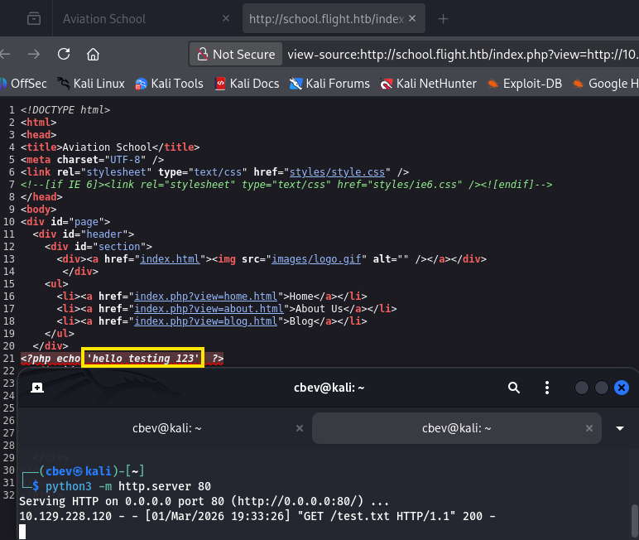
Task: Add a new terminal tab icon
Action: point(37,388)
